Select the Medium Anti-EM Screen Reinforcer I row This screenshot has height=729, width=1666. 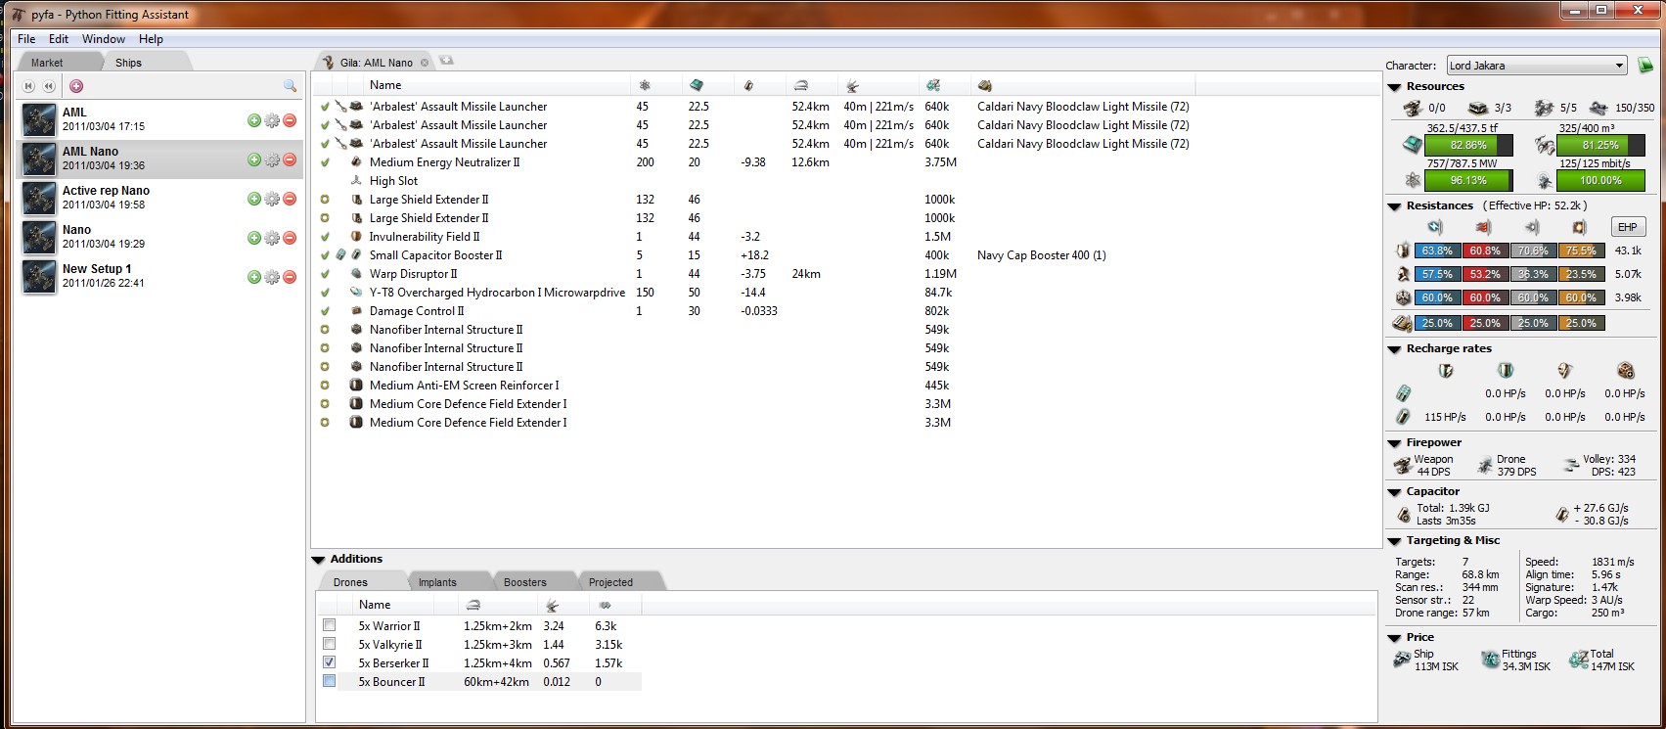point(846,386)
